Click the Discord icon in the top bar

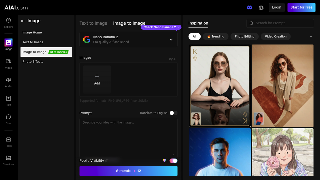click(249, 7)
